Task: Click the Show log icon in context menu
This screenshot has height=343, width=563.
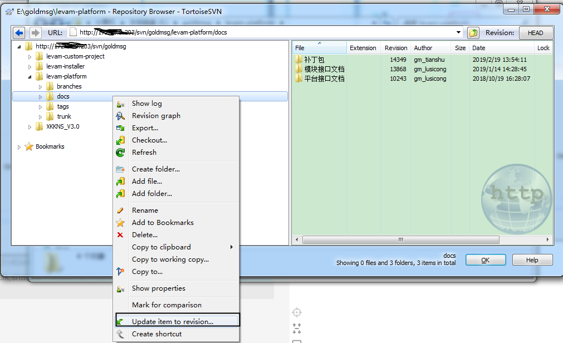Action: pyautogui.click(x=120, y=104)
